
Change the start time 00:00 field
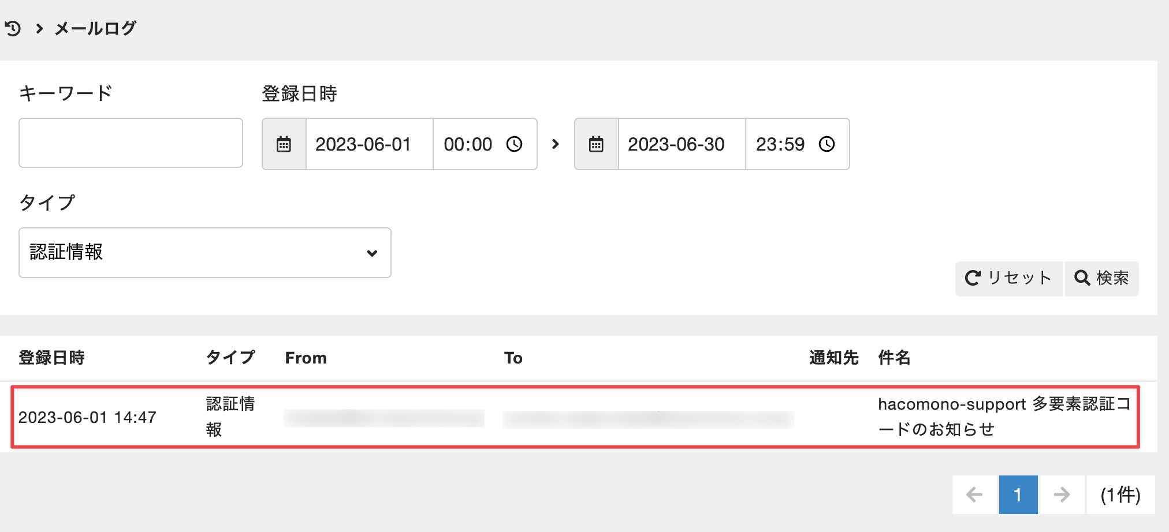tap(468, 144)
